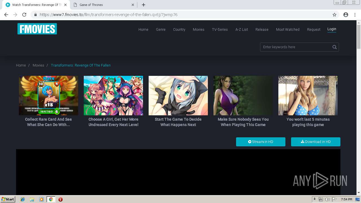Show hidden tray icons arrow

[314, 199]
